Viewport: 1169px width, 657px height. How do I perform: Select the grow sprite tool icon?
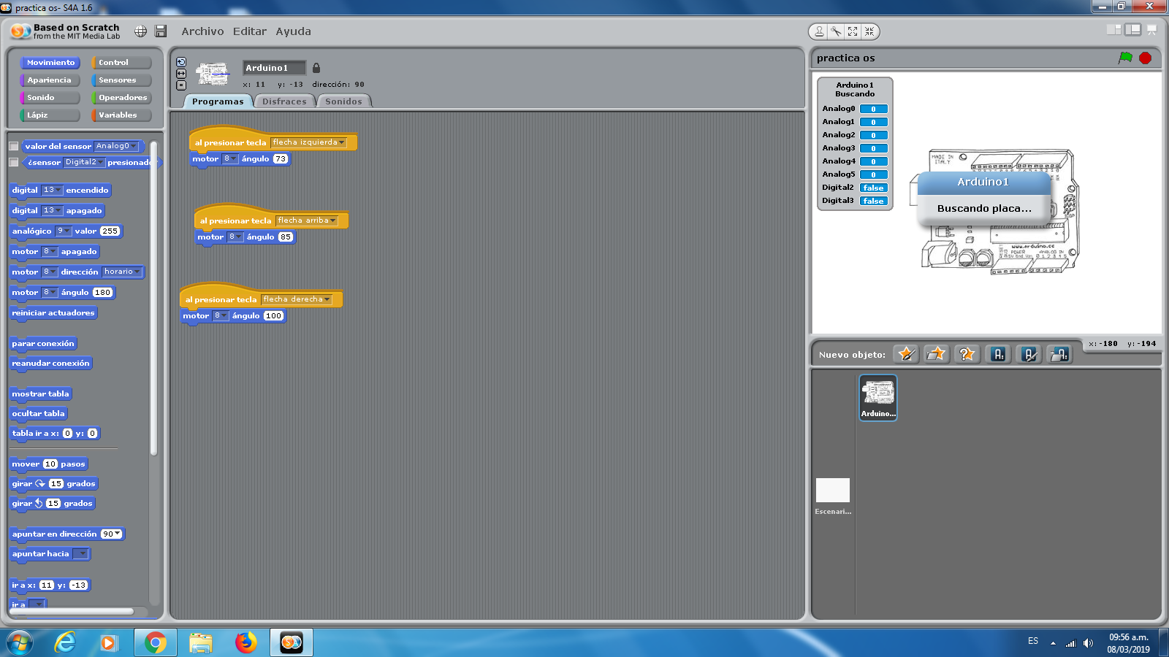[x=853, y=31]
